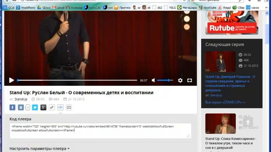
Task: Select the view count 684
Action: point(56,99)
